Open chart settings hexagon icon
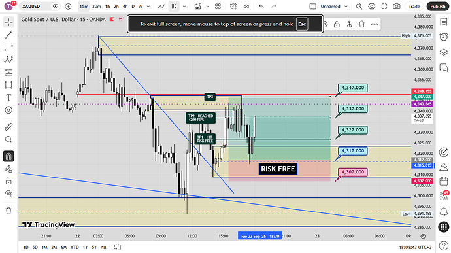The height and width of the screenshot is (253, 451). (x=372, y=6)
